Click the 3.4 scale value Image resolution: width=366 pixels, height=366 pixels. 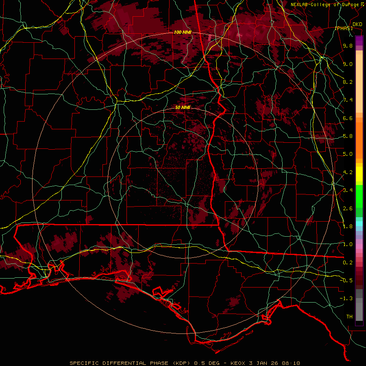(348, 190)
